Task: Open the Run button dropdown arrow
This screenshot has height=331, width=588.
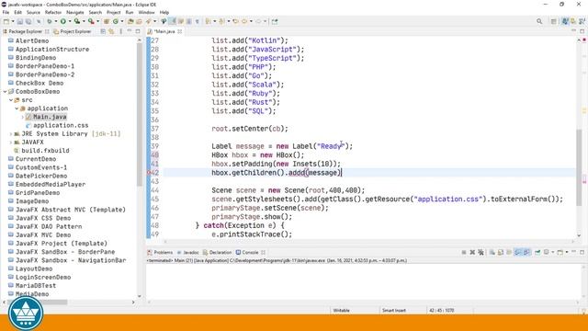Action: tap(70, 21)
